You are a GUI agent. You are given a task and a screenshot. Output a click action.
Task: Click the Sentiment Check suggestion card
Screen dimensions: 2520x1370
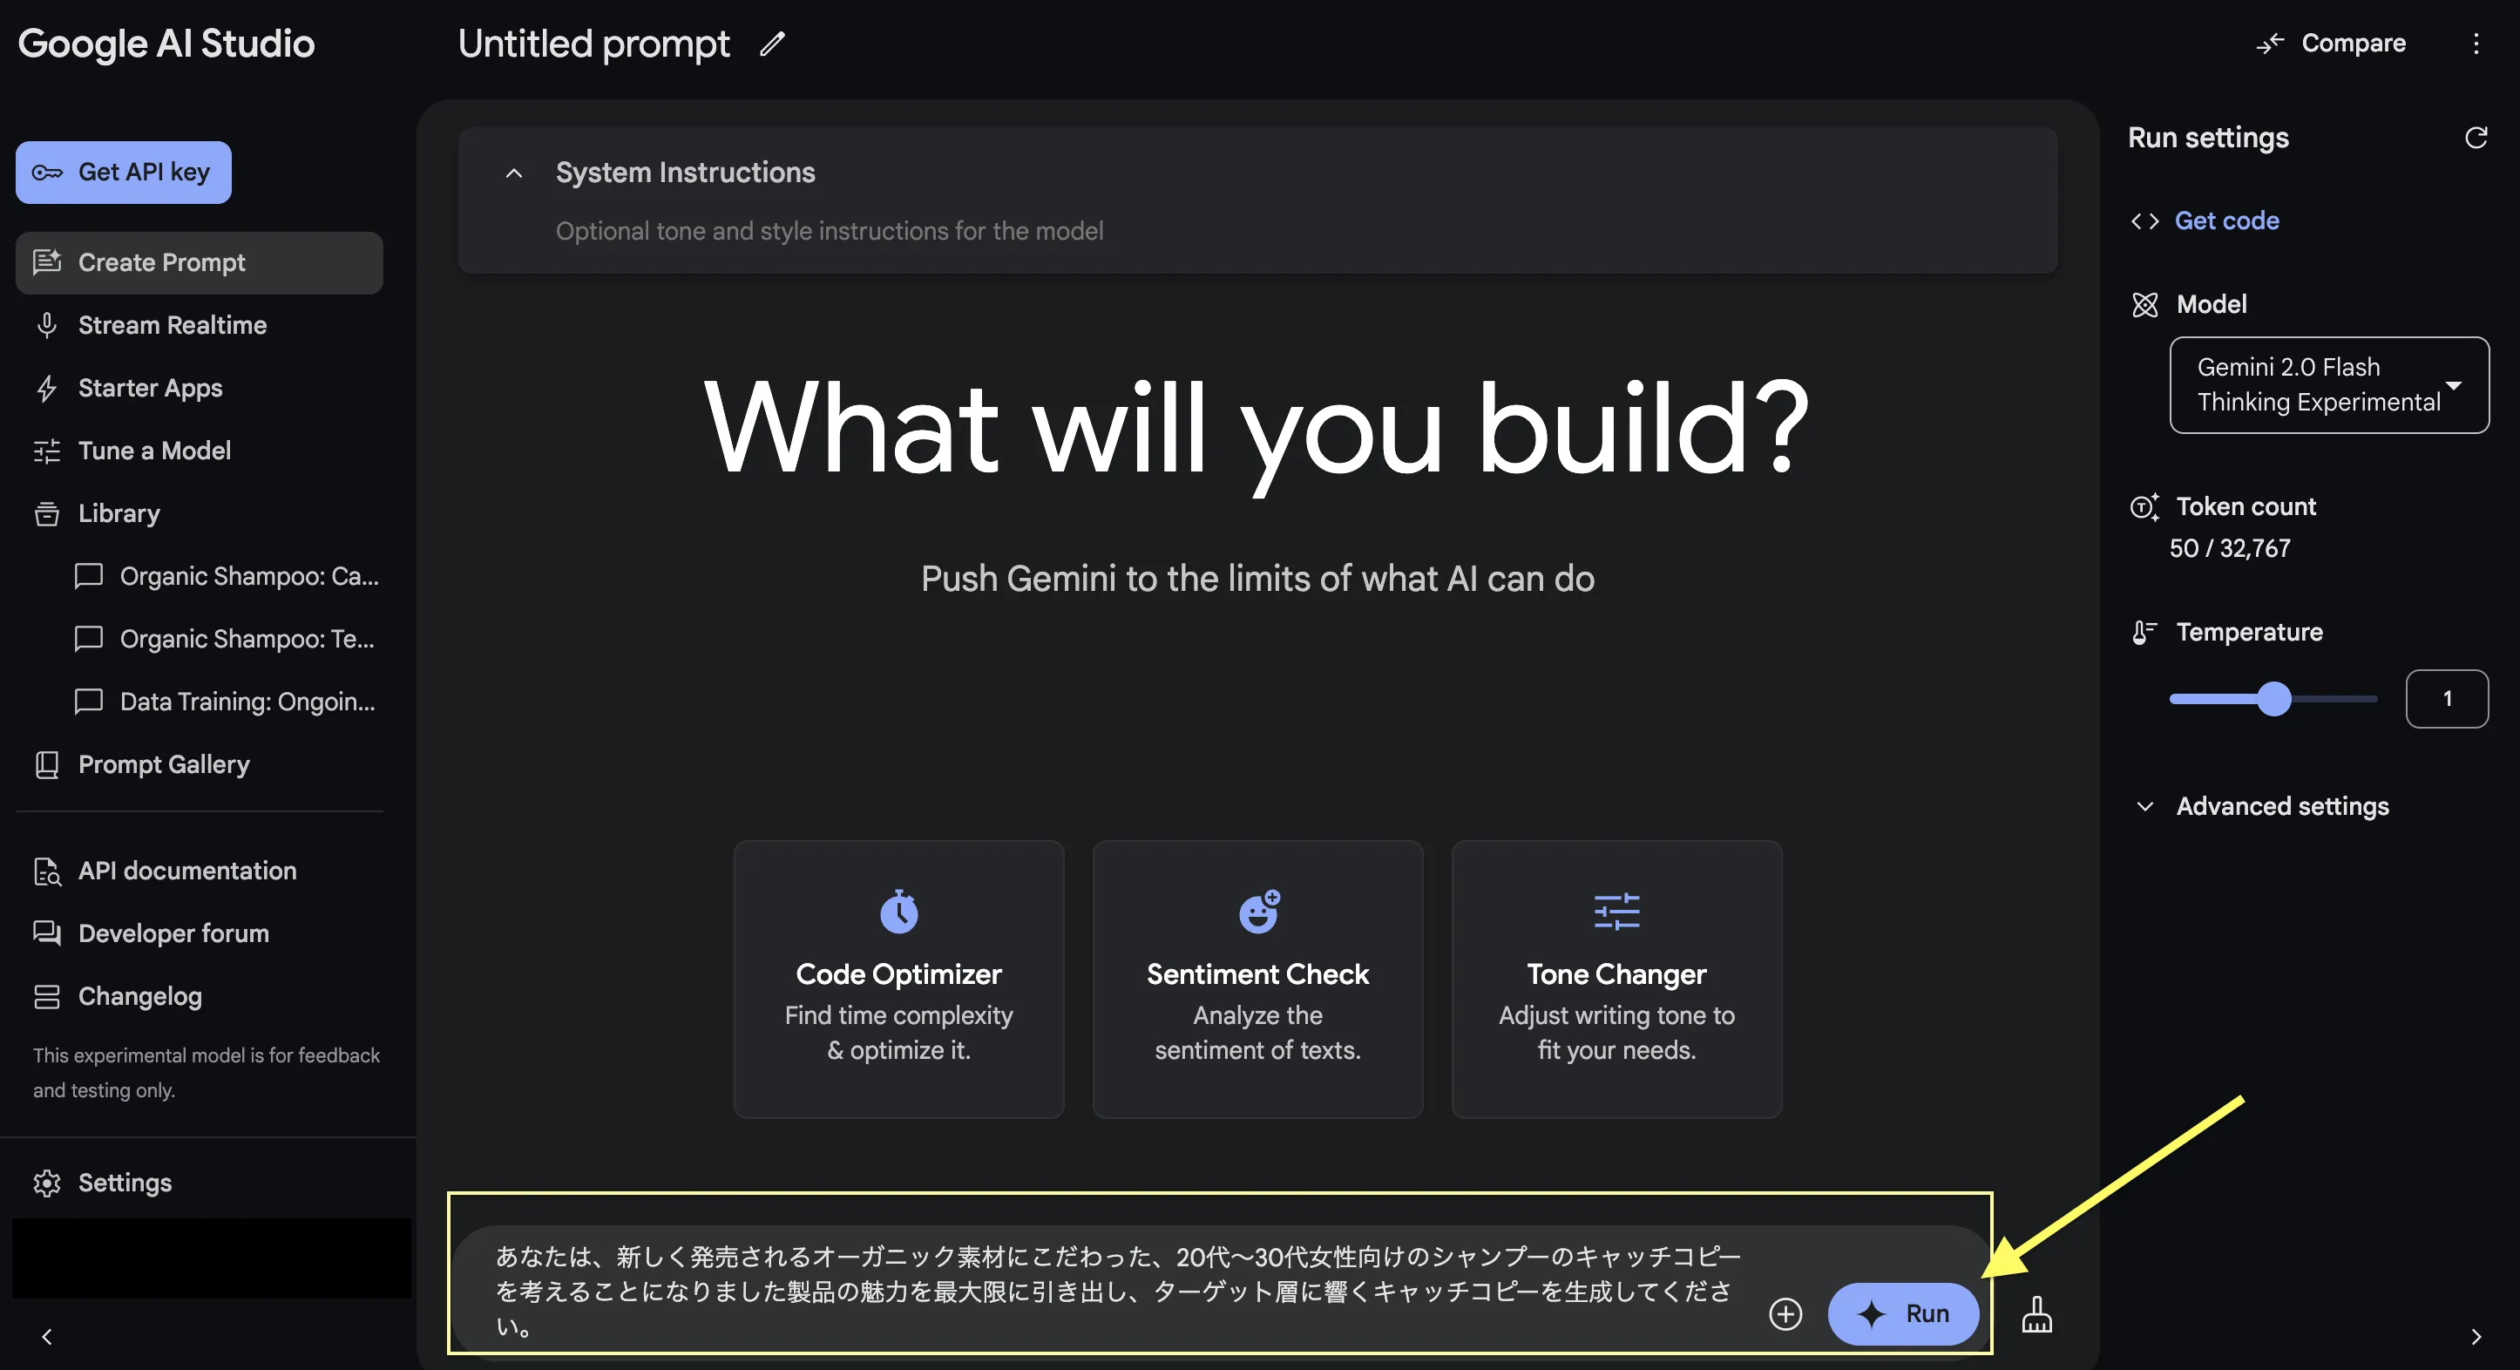point(1258,977)
